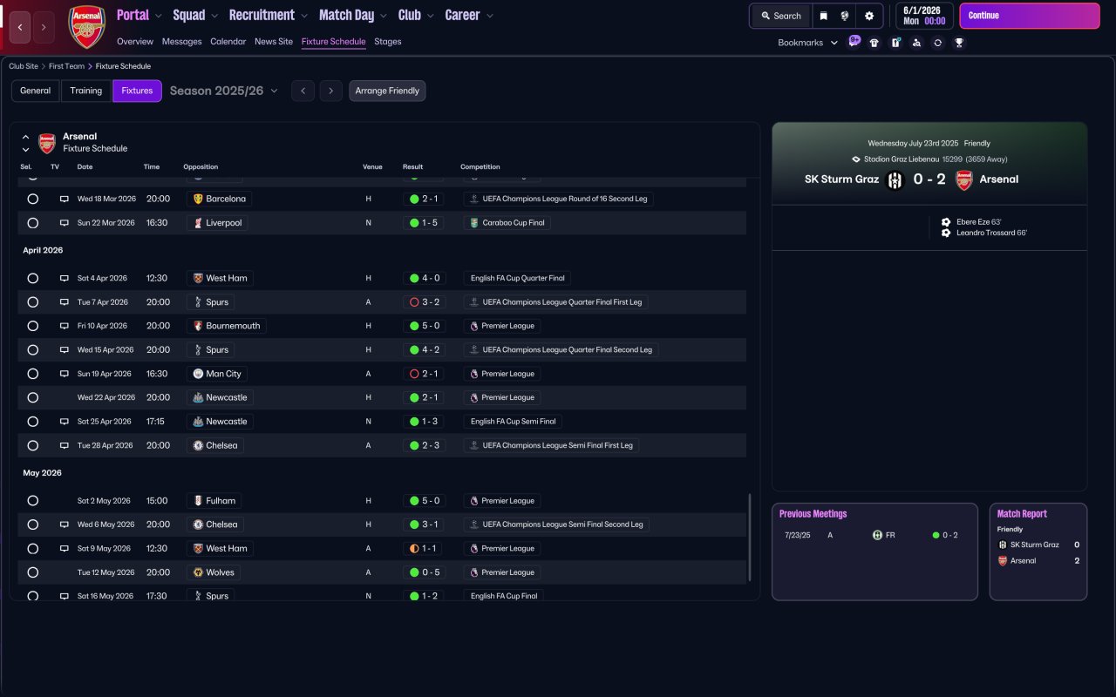Viewport: 1116px width, 697px height.
Task: Click the Arsenal club badge at top left
Action: 86,27
